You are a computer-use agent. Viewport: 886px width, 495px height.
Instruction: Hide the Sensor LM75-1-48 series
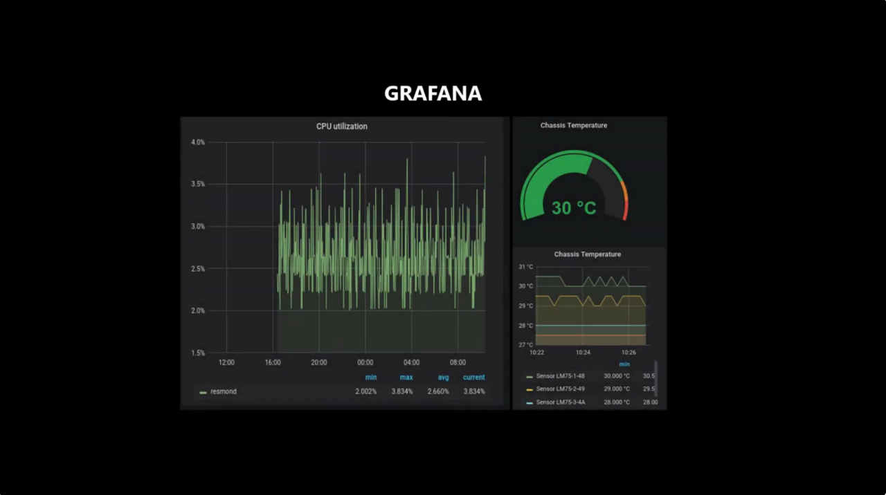(x=561, y=375)
